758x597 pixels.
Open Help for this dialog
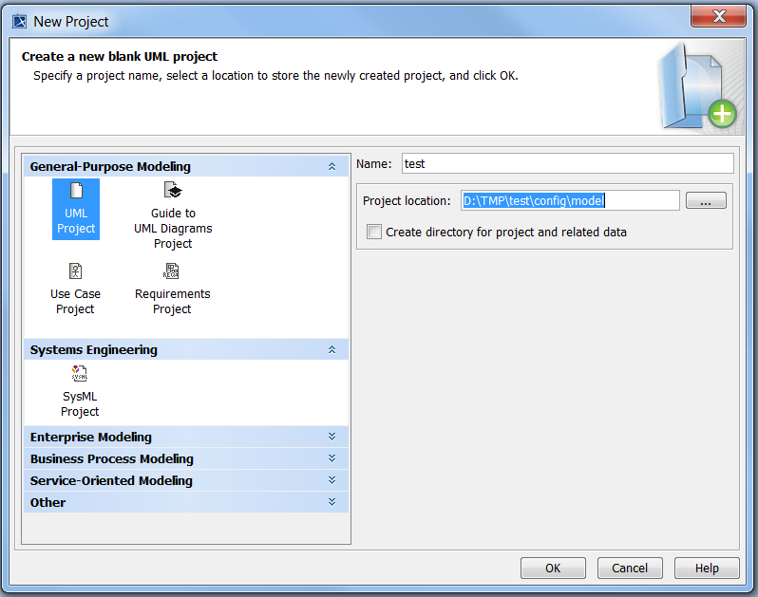coord(707,569)
